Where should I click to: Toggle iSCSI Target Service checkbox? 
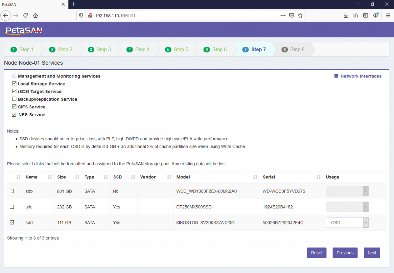(x=14, y=91)
